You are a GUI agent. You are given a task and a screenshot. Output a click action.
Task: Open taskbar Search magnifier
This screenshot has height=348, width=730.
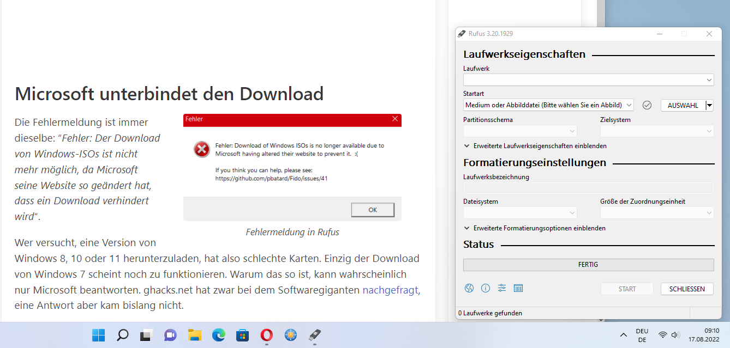click(x=123, y=335)
